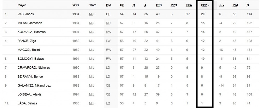The image size is (260, 108).
Task: Click the PPA column header
Action: coord(189,5)
